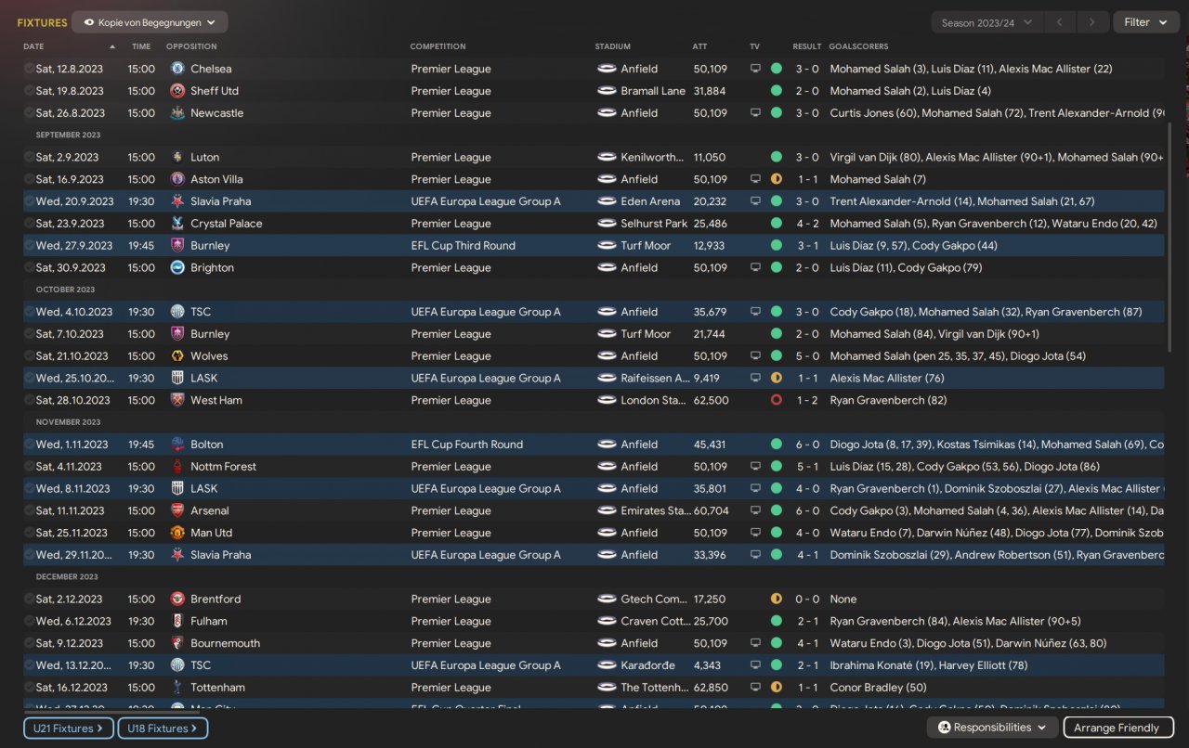Open U18 Fixtures
Screen dimensions: 1189x748
coord(163,729)
